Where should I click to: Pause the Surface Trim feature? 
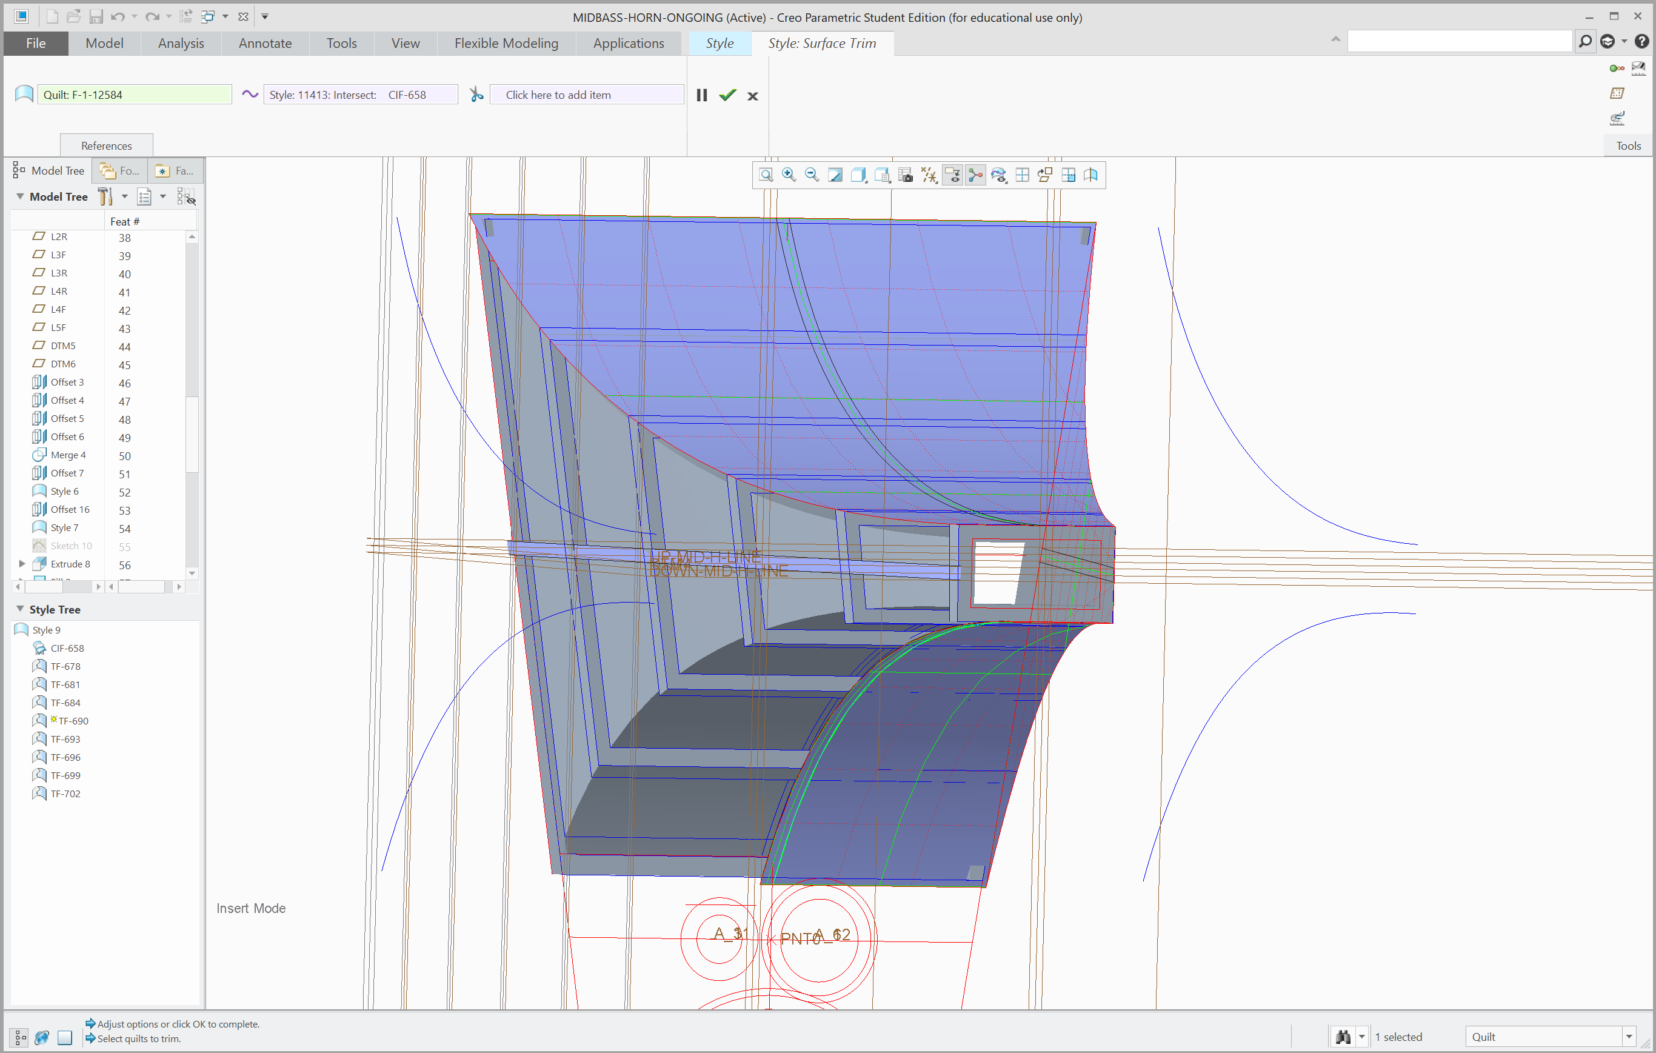coord(701,96)
